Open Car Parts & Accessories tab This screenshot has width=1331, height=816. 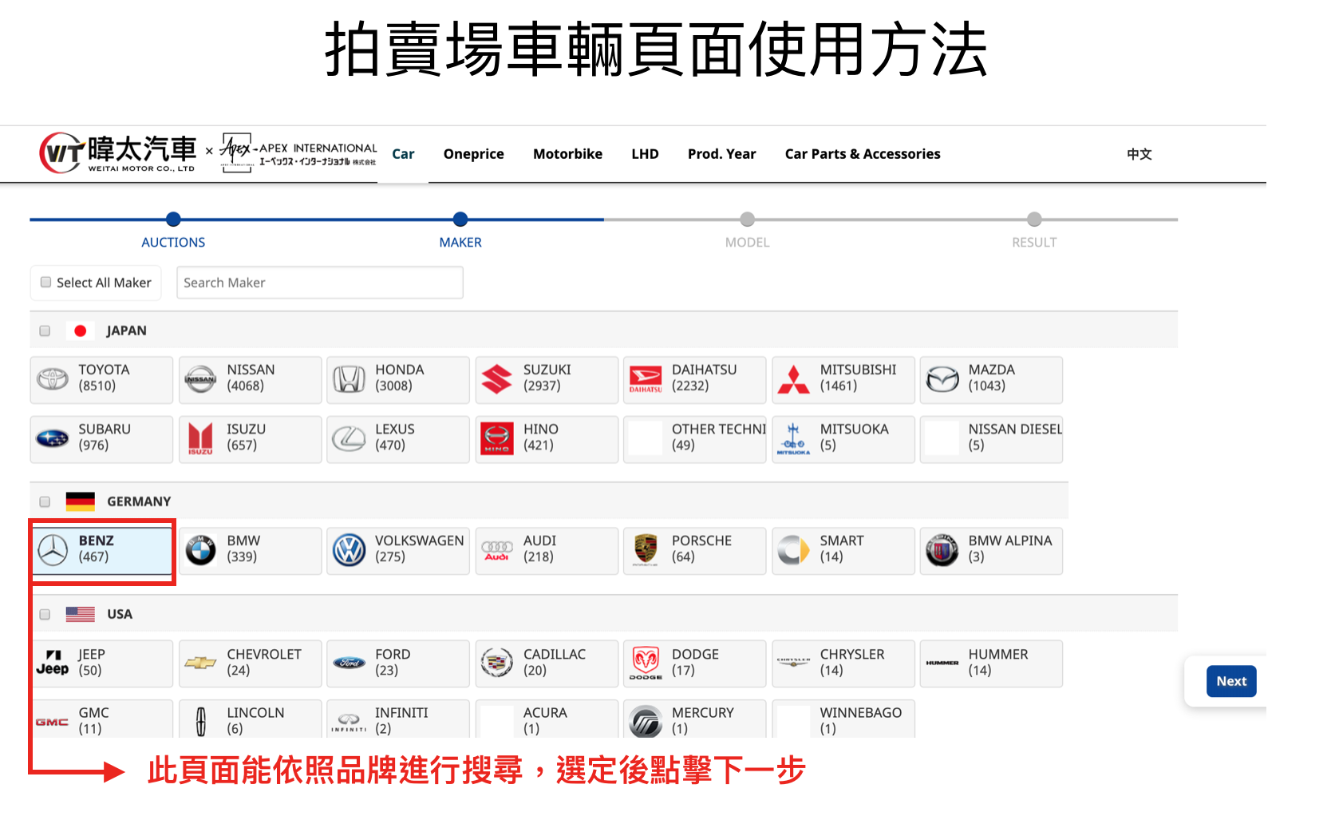click(x=863, y=154)
